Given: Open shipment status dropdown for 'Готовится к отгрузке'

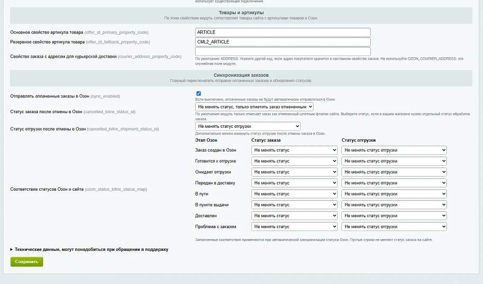Looking at the screenshot, I should 394,161.
